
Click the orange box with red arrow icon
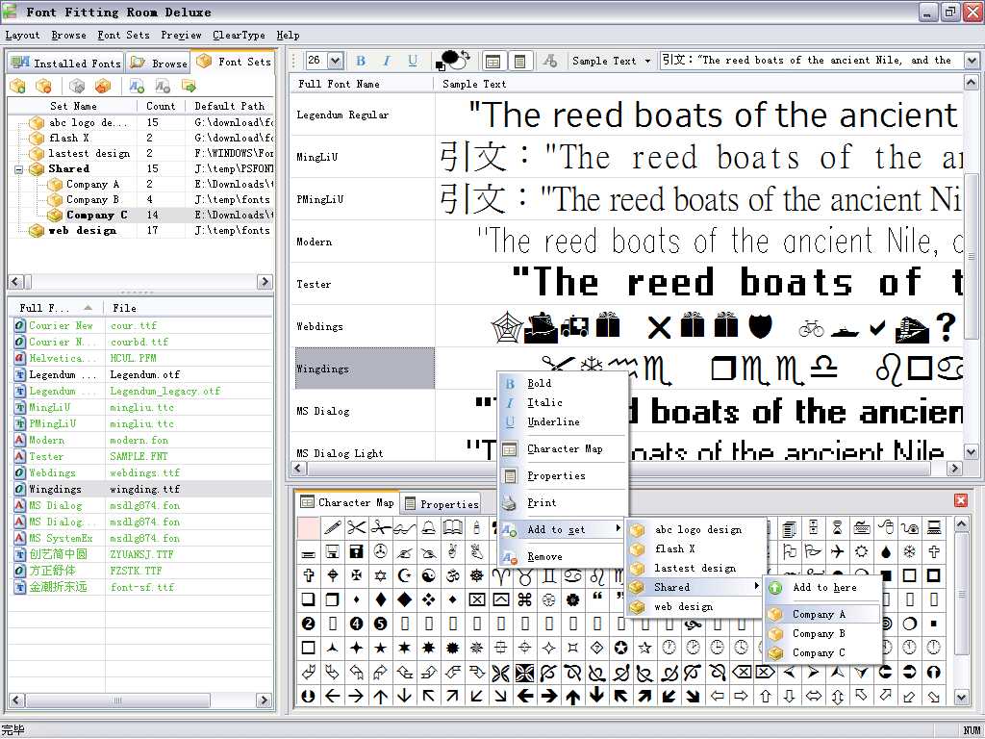coord(102,86)
